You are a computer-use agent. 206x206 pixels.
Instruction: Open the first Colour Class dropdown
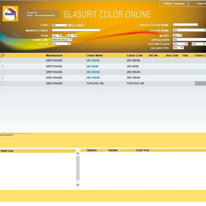tap(180, 44)
